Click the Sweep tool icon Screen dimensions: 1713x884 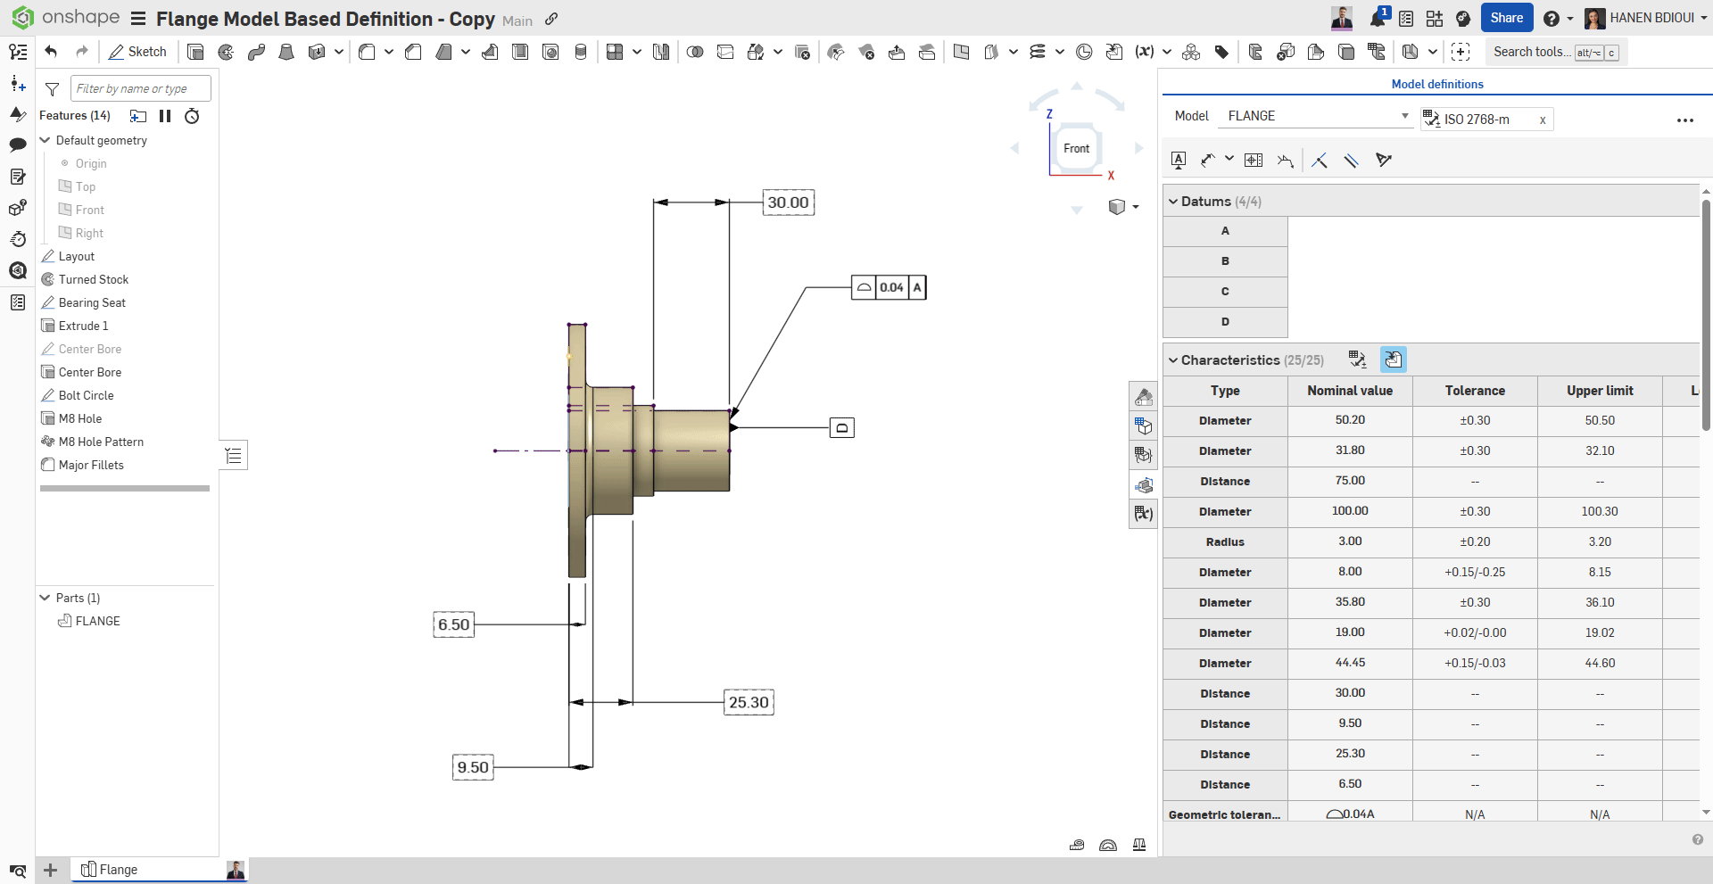256,52
